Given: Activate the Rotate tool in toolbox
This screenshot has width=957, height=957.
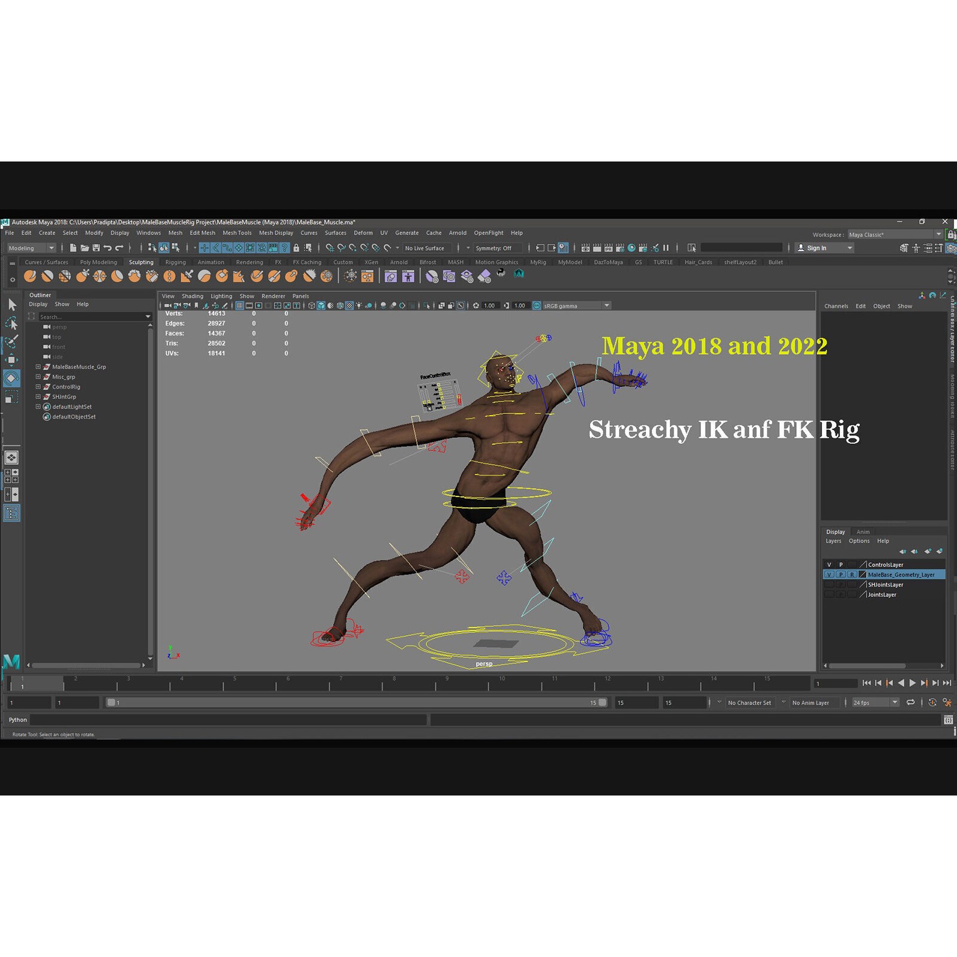Looking at the screenshot, I should point(12,378).
